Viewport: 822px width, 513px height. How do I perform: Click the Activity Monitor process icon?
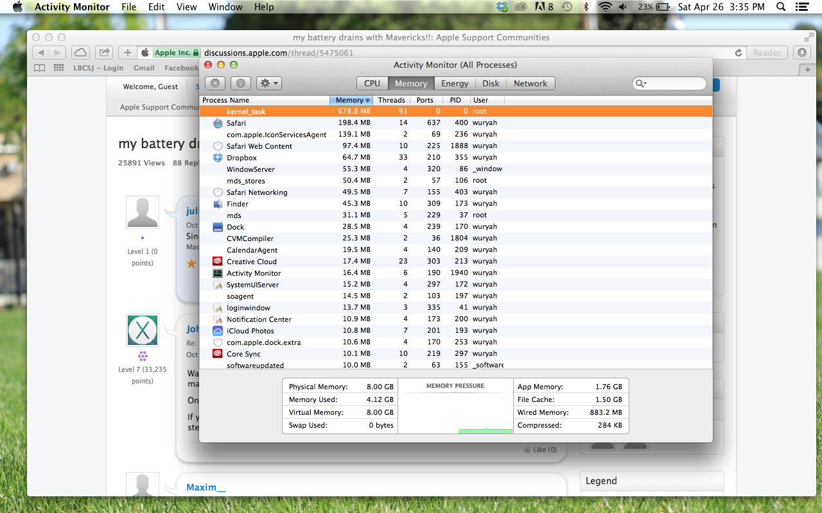point(218,273)
